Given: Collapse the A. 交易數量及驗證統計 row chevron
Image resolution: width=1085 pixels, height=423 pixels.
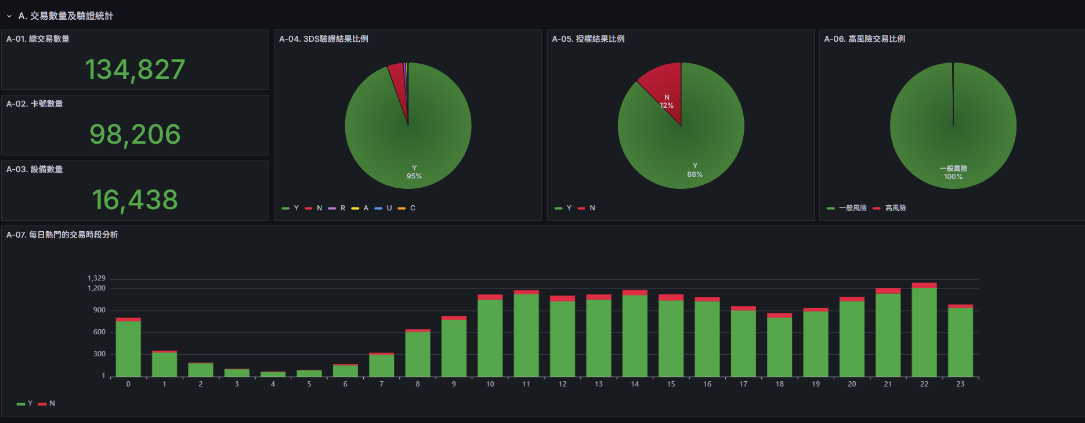Looking at the screenshot, I should click(9, 16).
